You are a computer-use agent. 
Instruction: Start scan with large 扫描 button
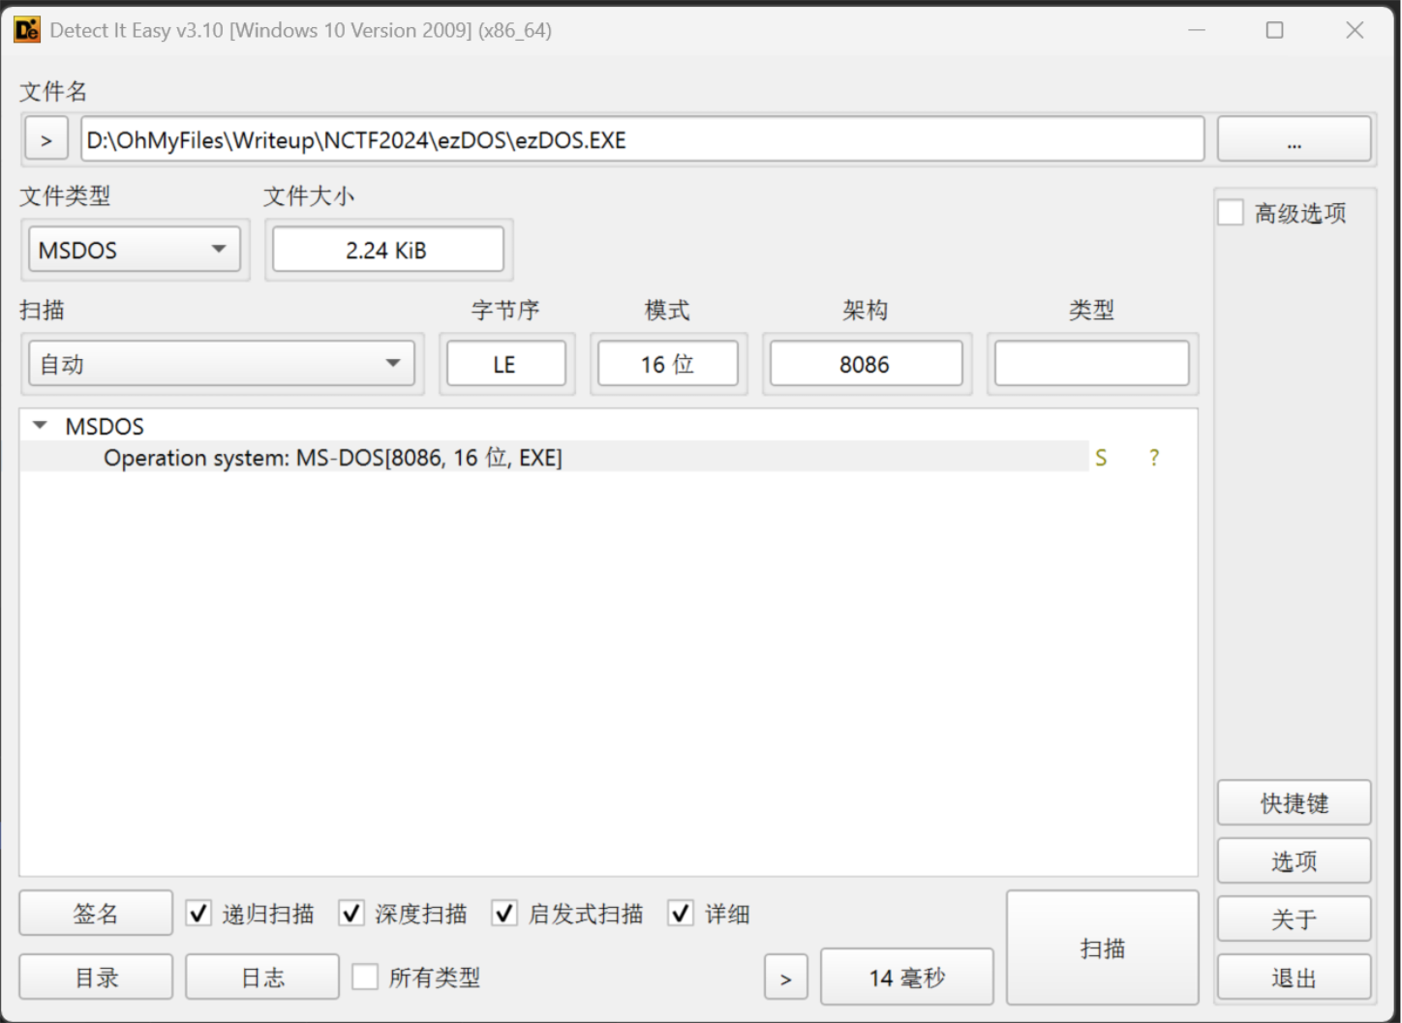click(1103, 948)
